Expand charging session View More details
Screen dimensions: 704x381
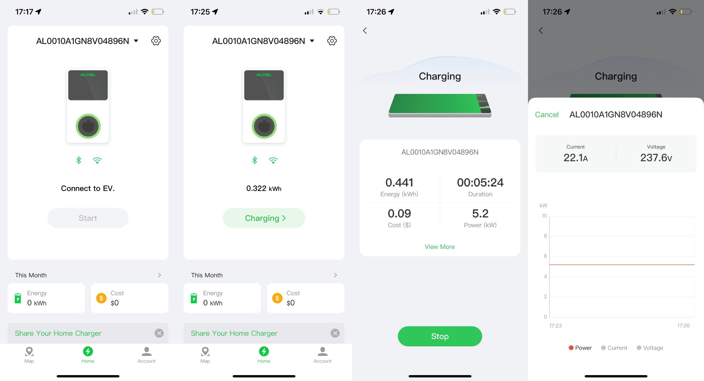[440, 246]
